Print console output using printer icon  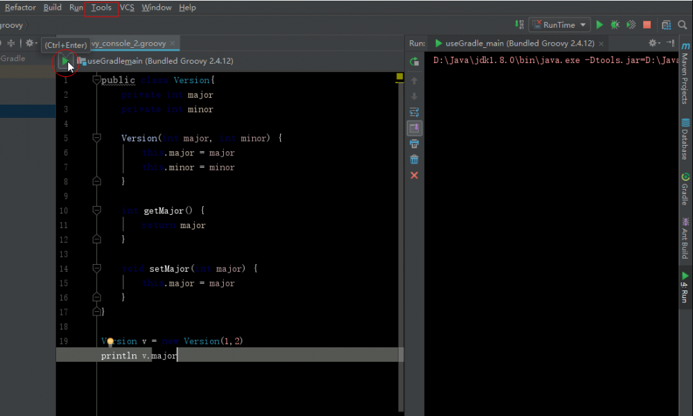pyautogui.click(x=414, y=144)
